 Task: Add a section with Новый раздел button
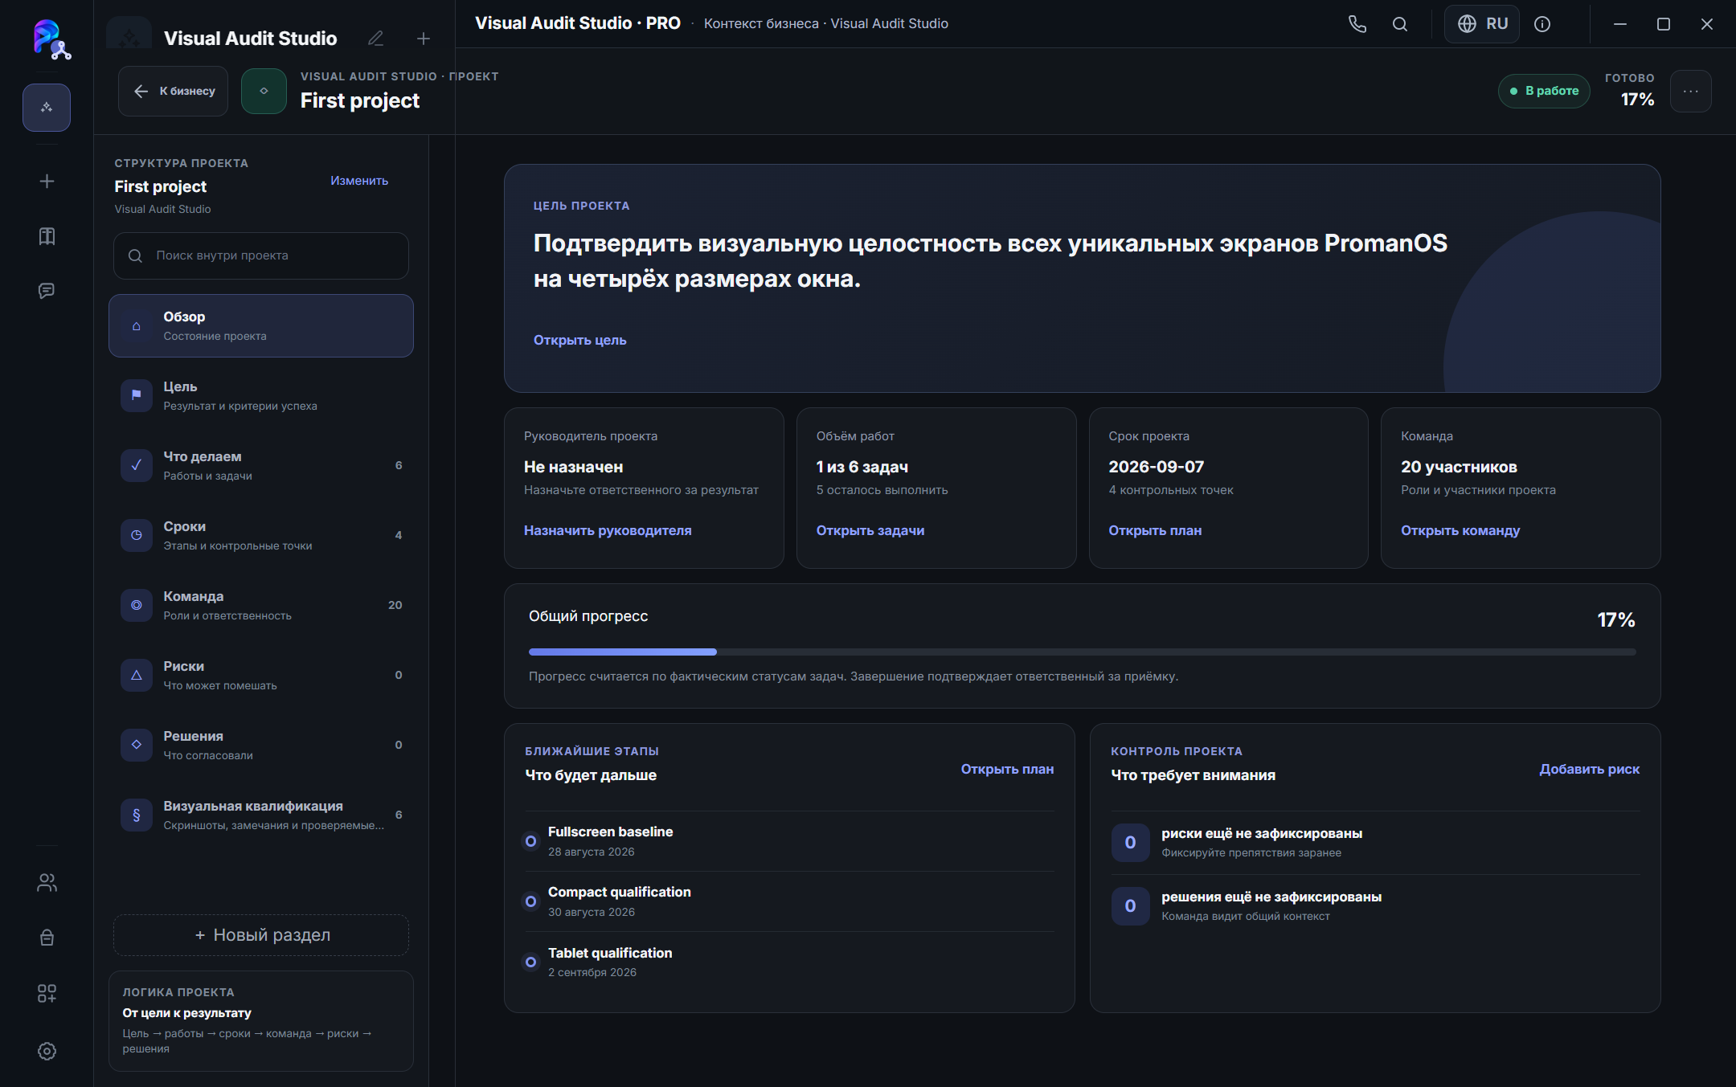pyautogui.click(x=261, y=935)
